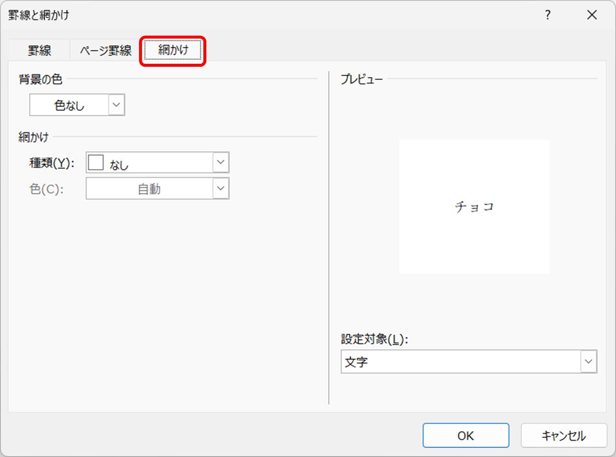Open the 種類 dropdown arrow
The image size is (616, 457).
click(x=221, y=163)
